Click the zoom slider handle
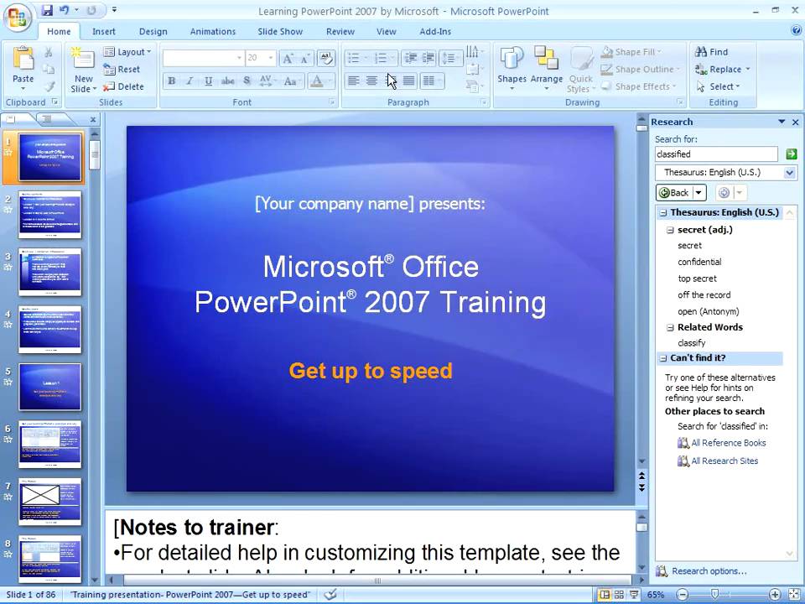Viewport: 805px width, 604px height. click(x=714, y=595)
